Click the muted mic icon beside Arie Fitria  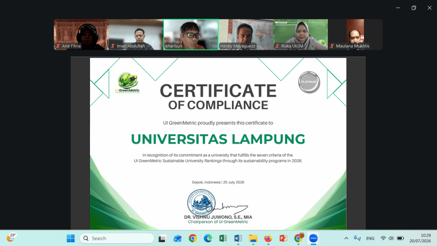click(58, 46)
